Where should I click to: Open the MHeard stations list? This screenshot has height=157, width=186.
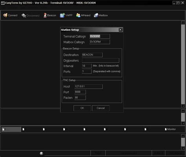(x=83, y=15)
